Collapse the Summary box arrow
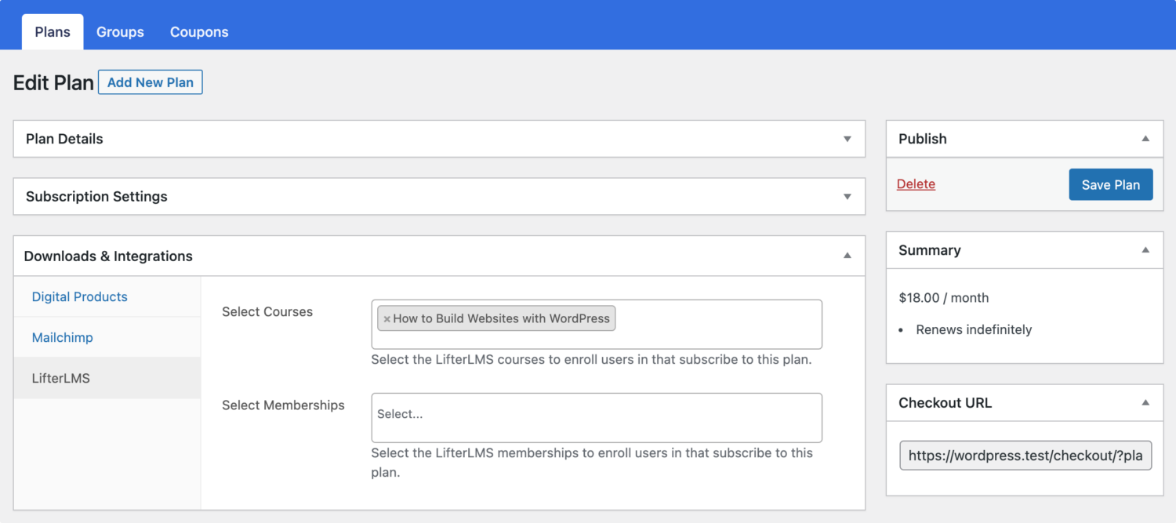This screenshot has width=1176, height=523. (x=1145, y=250)
